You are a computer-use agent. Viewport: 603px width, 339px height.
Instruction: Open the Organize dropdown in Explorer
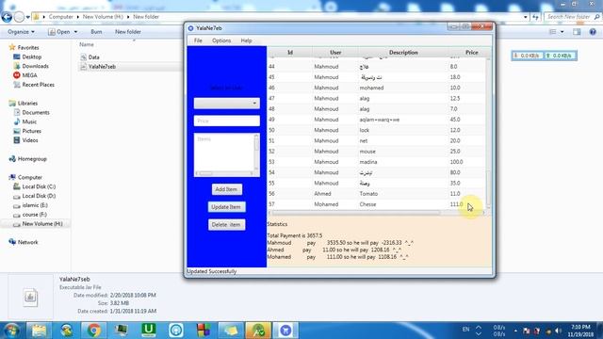(x=21, y=32)
